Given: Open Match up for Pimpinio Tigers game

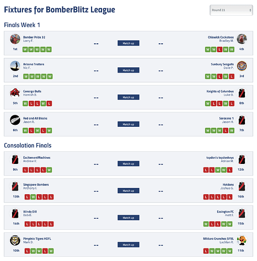Looking at the screenshot, I should tap(128, 245).
